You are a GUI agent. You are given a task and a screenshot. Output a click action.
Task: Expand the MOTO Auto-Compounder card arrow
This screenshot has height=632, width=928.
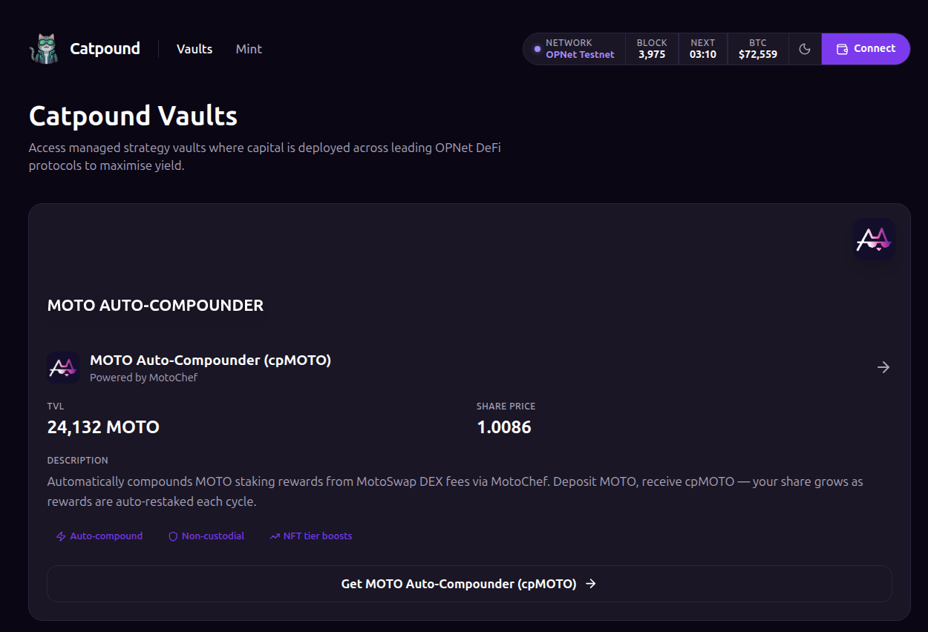point(883,366)
